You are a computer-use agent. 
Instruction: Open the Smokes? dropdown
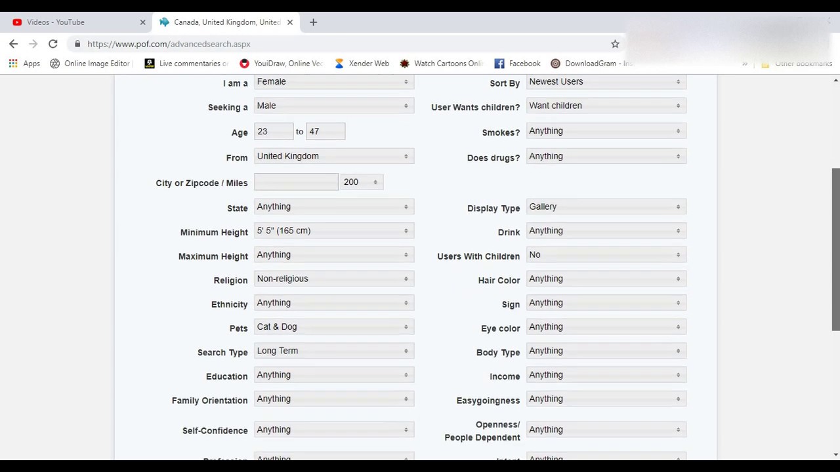[606, 131]
